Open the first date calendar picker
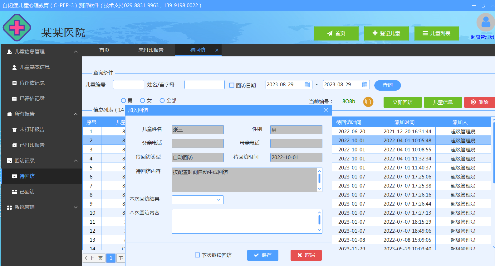The width and height of the screenshot is (495, 266). 307,84
